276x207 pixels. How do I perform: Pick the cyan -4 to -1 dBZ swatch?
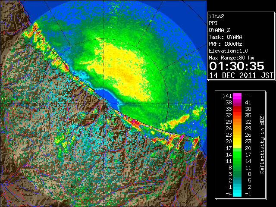[237, 193]
